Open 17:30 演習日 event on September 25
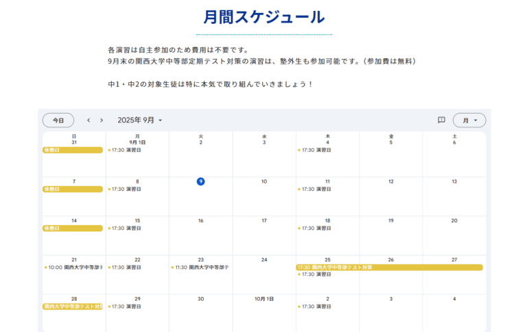The height and width of the screenshot is (332, 527). pos(314,274)
